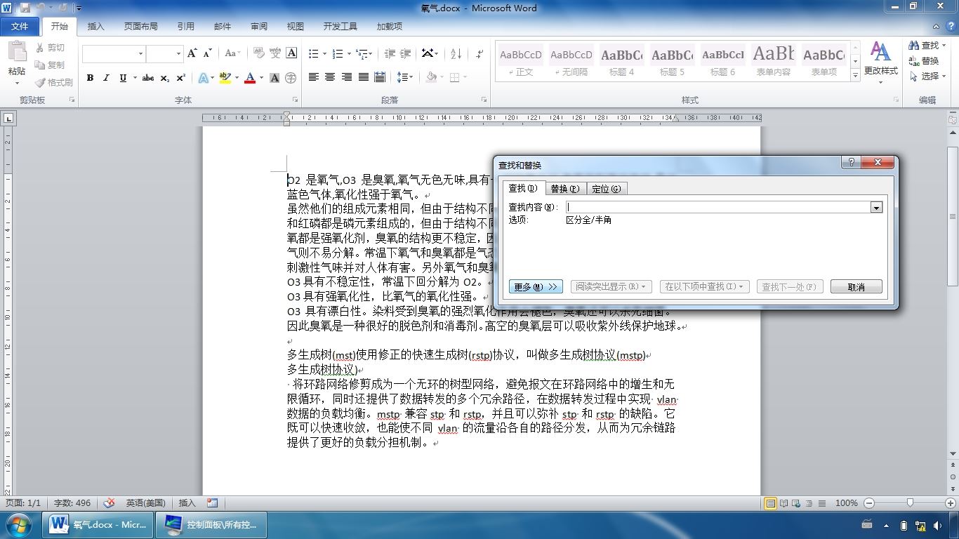Click the More (更多) button in dialog
The height and width of the screenshot is (539, 959).
point(536,287)
